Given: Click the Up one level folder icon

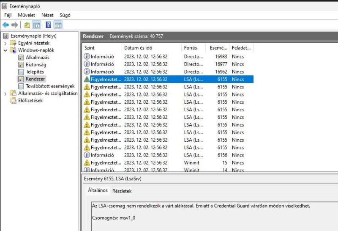Looking at the screenshot, I should click(27, 25).
